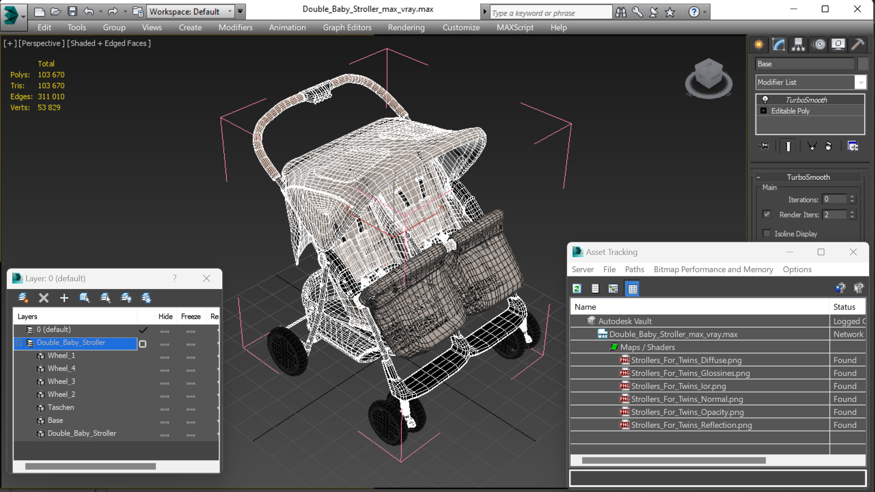This screenshot has height=492, width=875.
Task: Open the Motion command panel tab
Action: click(819, 44)
